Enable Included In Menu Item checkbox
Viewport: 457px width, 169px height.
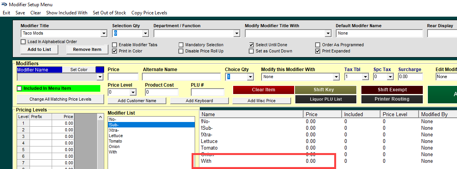click(19, 89)
